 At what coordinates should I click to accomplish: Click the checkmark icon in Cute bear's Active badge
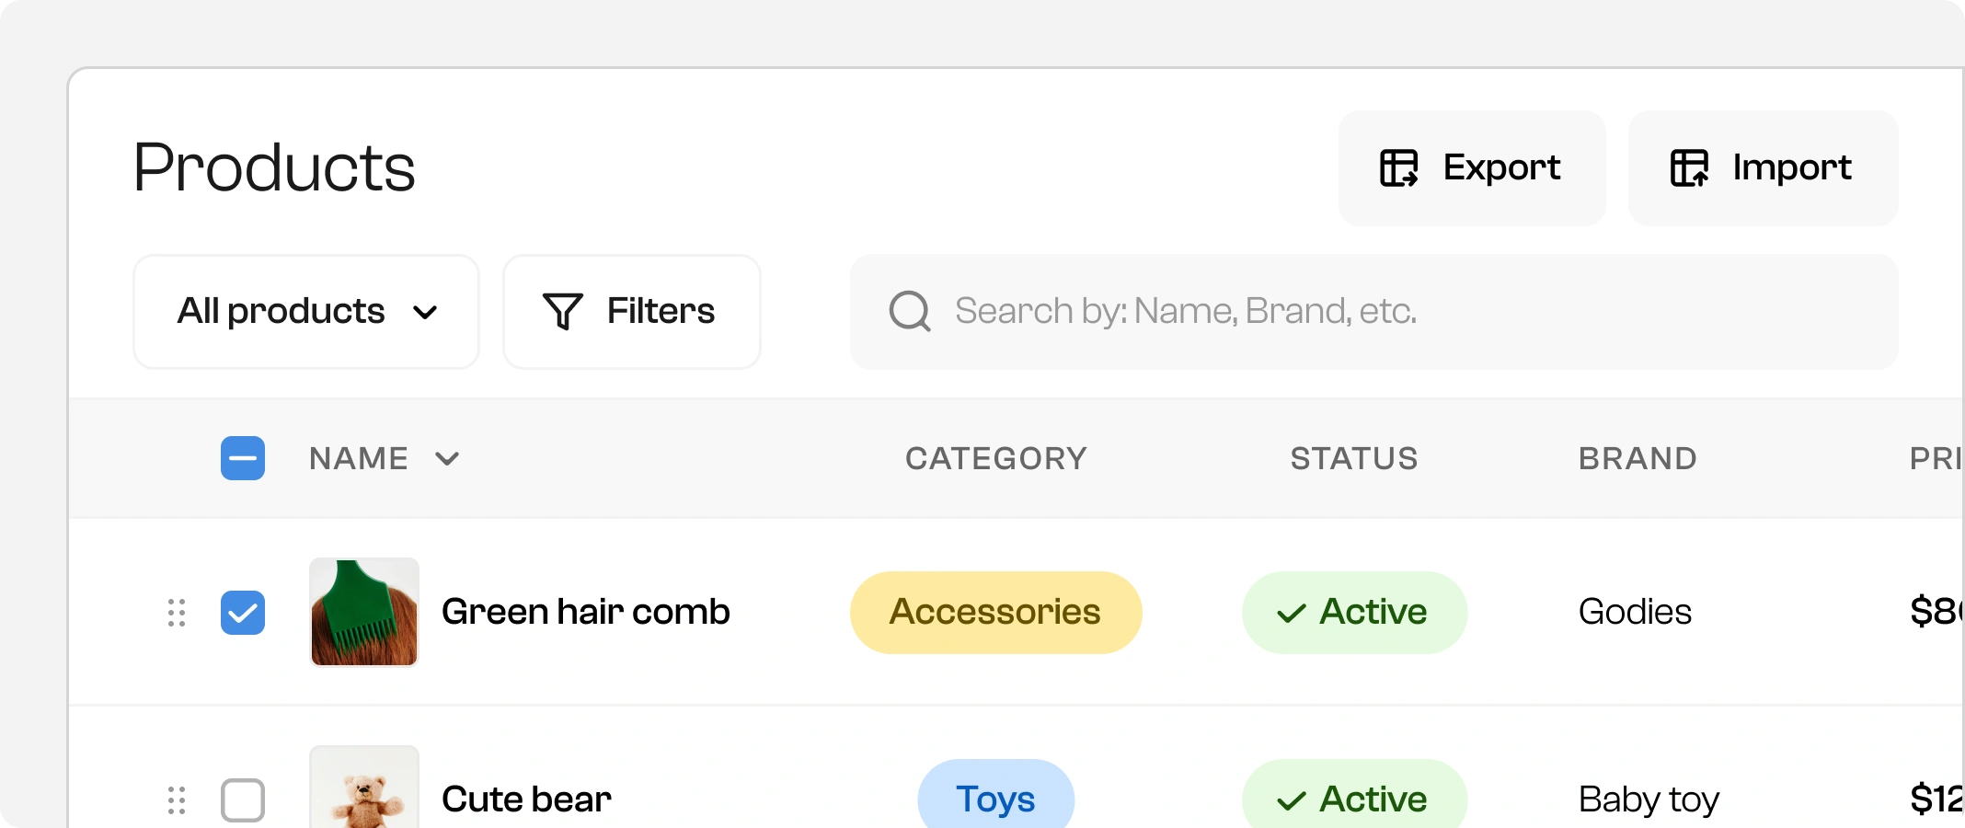click(1291, 799)
